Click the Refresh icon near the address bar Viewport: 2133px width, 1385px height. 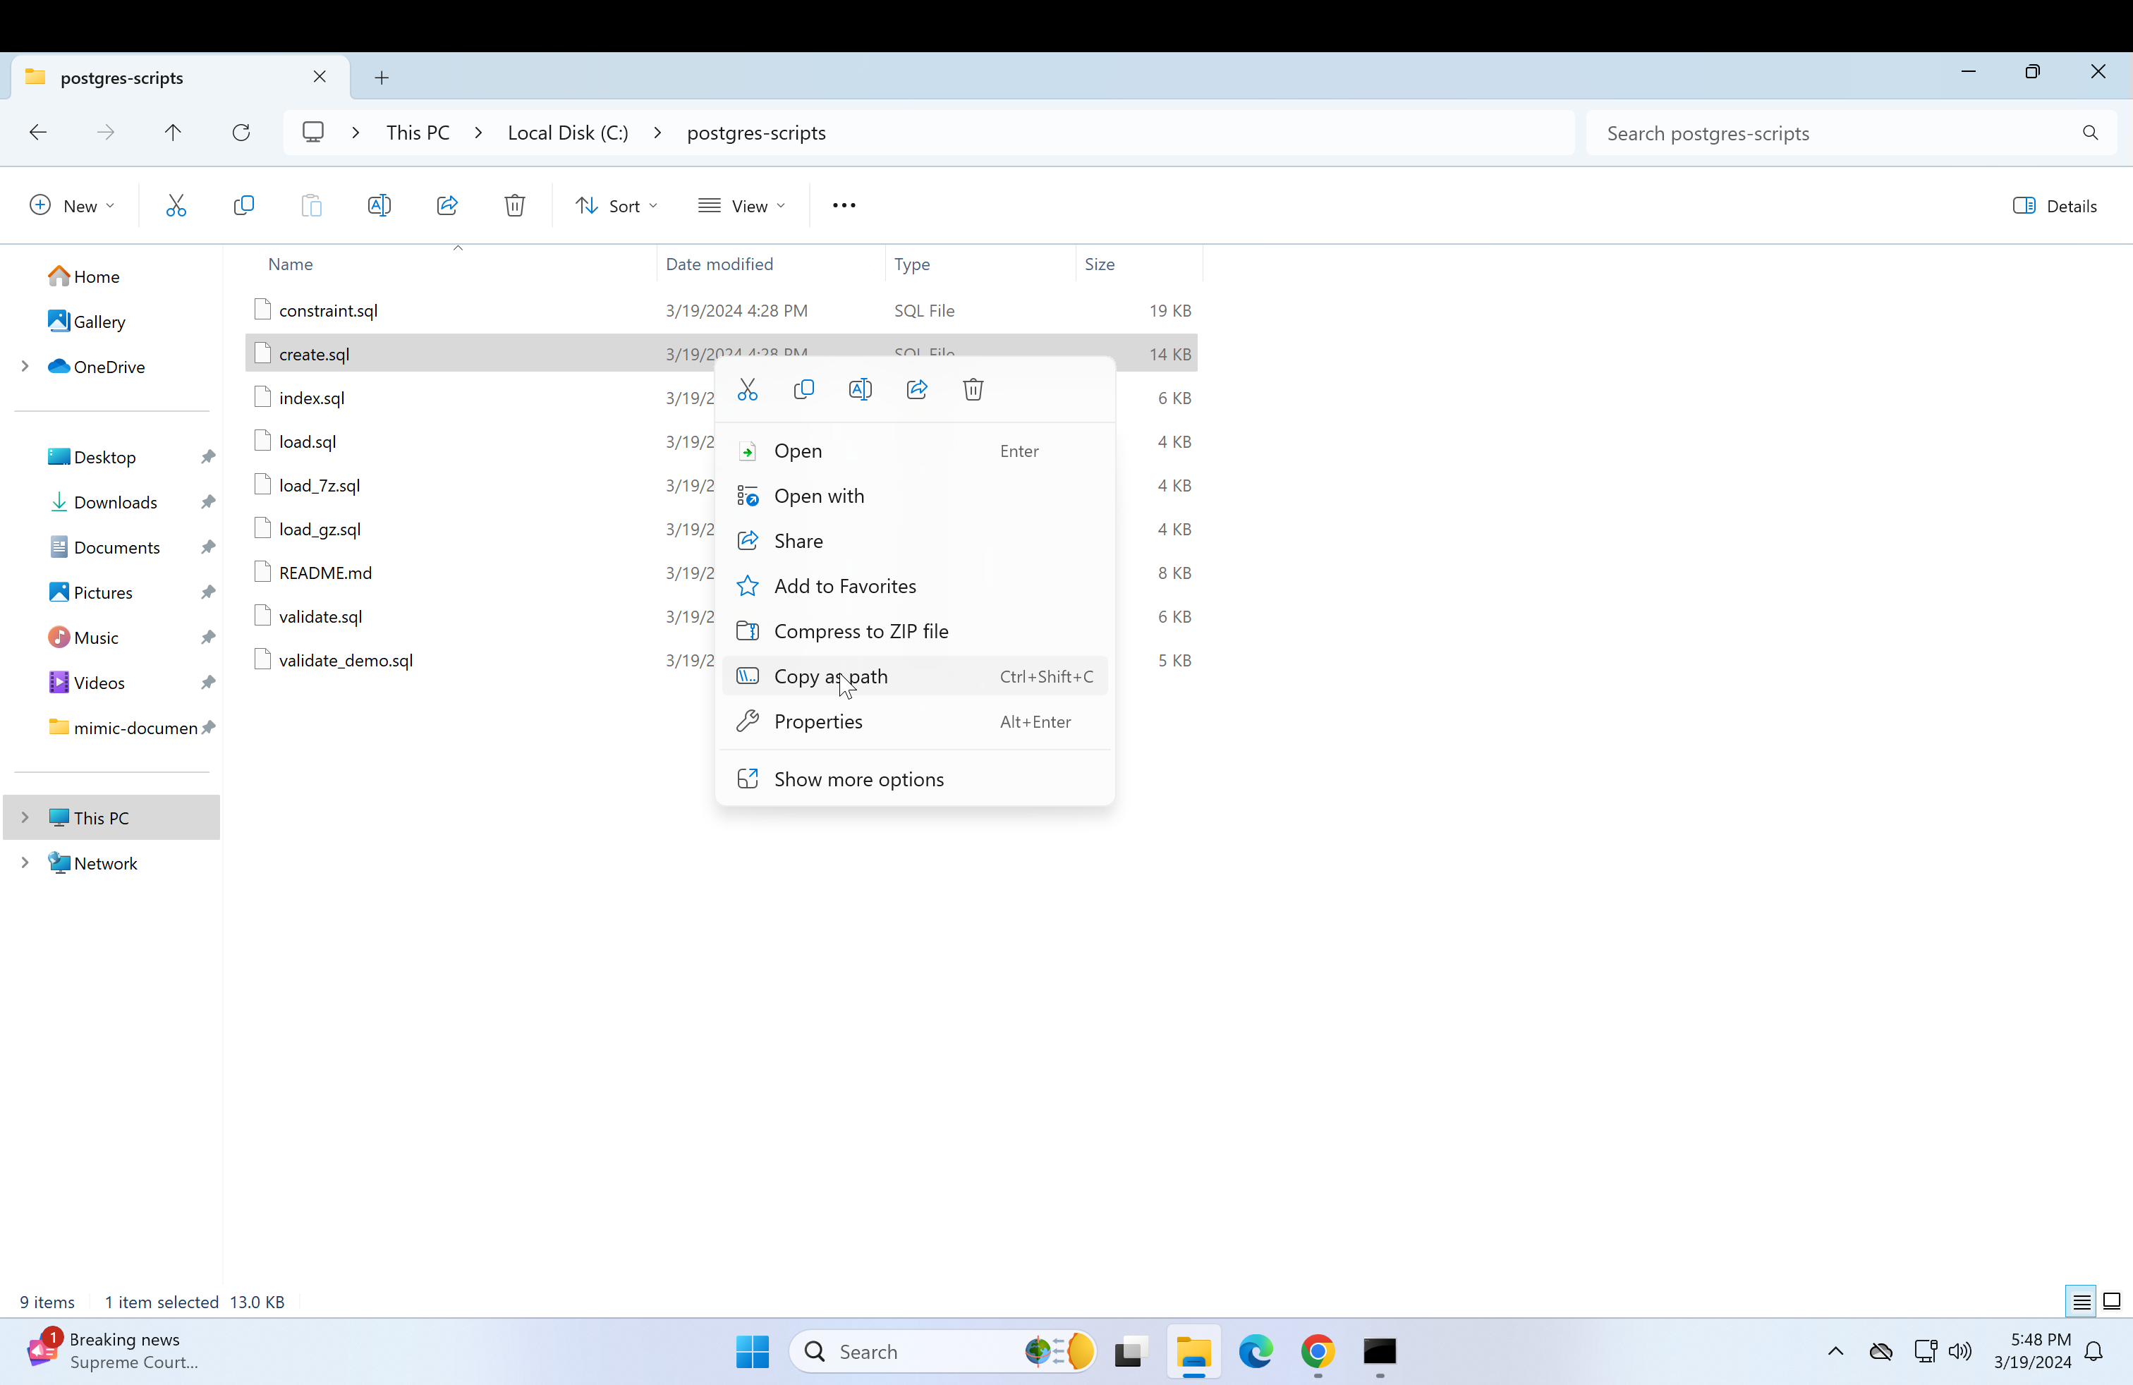click(x=241, y=133)
